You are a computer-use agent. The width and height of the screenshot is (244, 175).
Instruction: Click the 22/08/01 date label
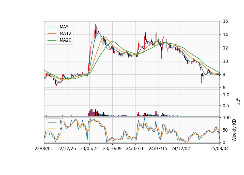(44, 149)
